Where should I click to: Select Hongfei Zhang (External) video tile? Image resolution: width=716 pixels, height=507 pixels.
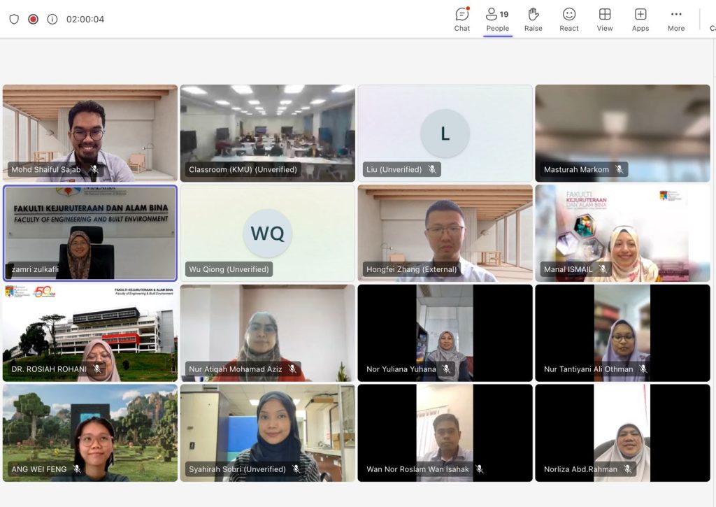445,233
